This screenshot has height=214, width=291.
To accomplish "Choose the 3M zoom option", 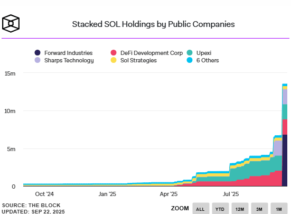I will (x=259, y=209).
